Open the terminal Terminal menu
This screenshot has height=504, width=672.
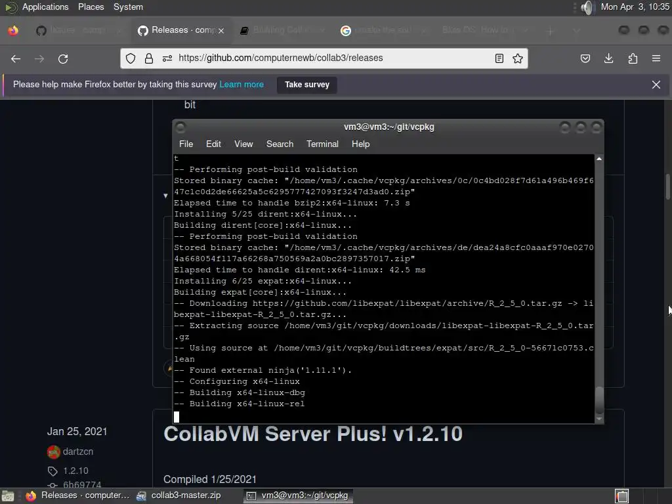pyautogui.click(x=322, y=144)
